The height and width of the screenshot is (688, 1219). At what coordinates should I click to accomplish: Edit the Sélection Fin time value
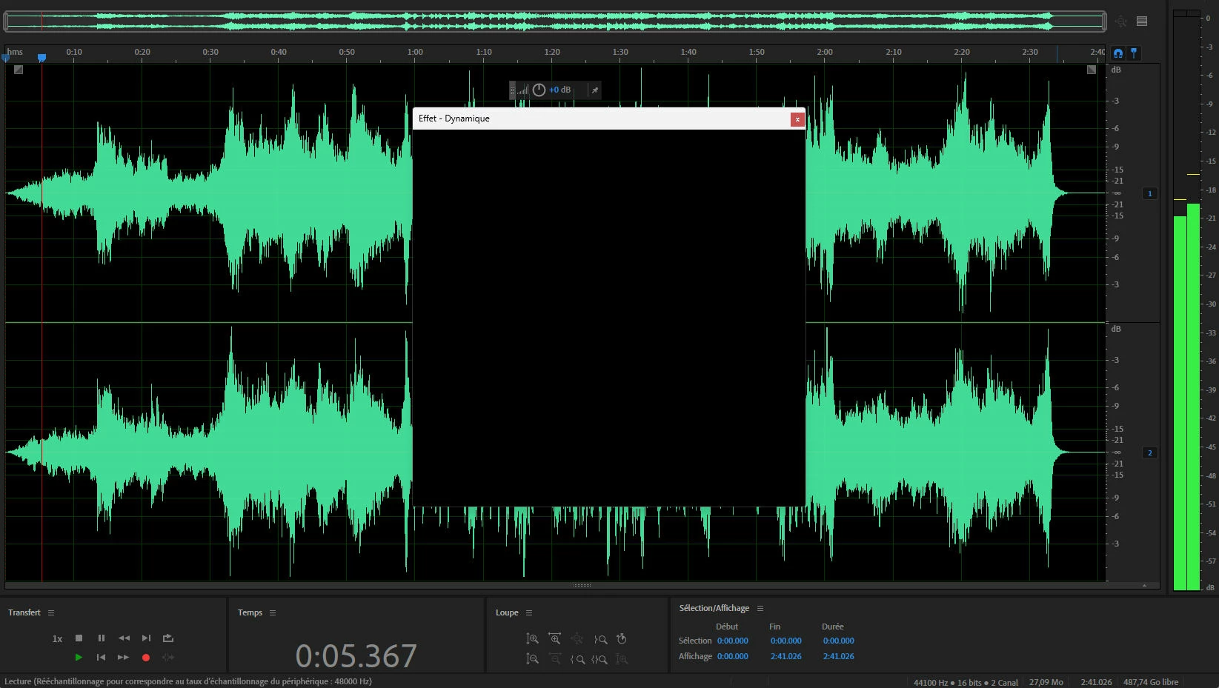[x=785, y=641]
